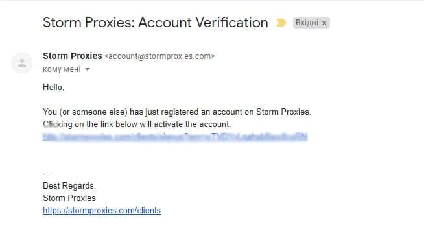This screenshot has width=424, height=236.
Task: Remove the Вхідні label with its x
Action: [324, 23]
